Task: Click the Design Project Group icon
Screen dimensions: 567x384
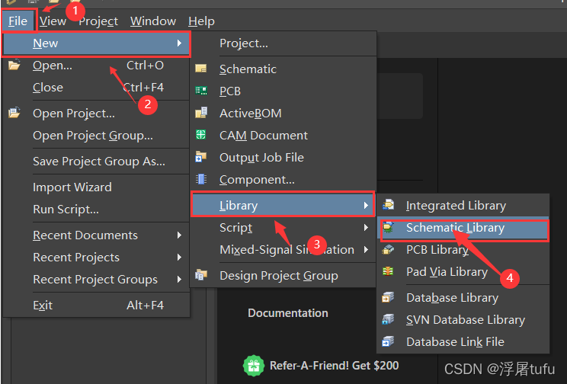Action: [200, 275]
